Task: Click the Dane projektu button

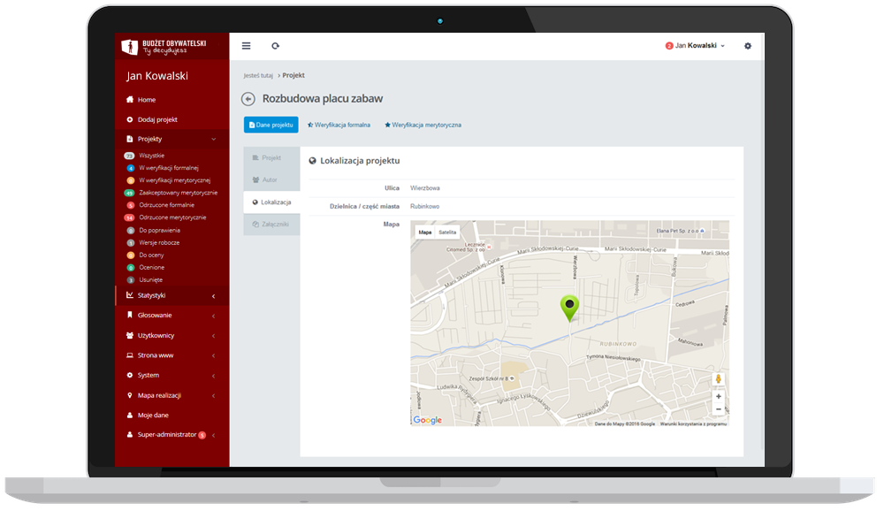Action: 271,125
